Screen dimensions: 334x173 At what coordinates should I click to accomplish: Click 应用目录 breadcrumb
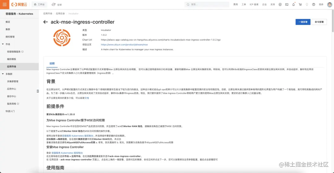click(x=60, y=13)
